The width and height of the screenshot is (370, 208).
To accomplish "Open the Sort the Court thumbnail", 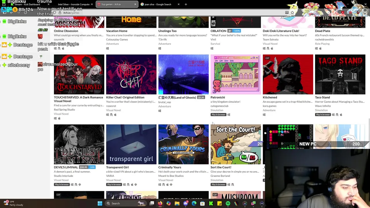I will 236,144.
